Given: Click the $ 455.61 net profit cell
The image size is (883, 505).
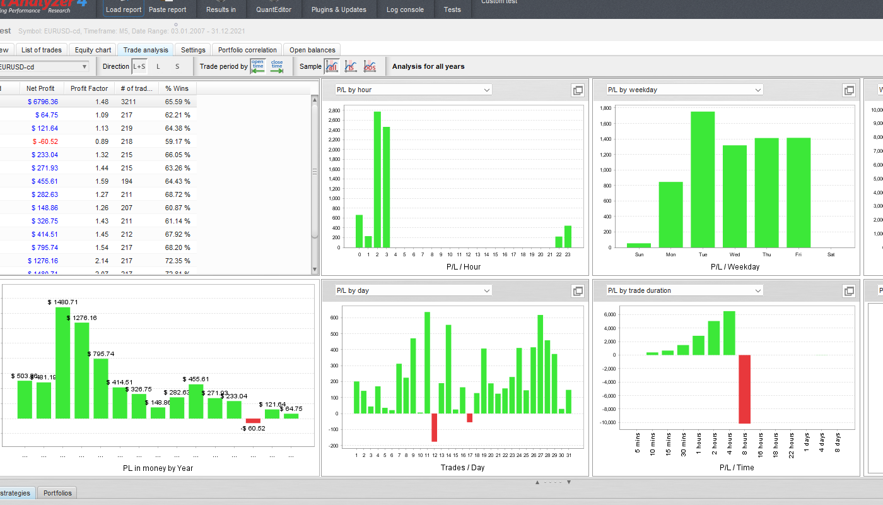Looking at the screenshot, I should coord(44,181).
